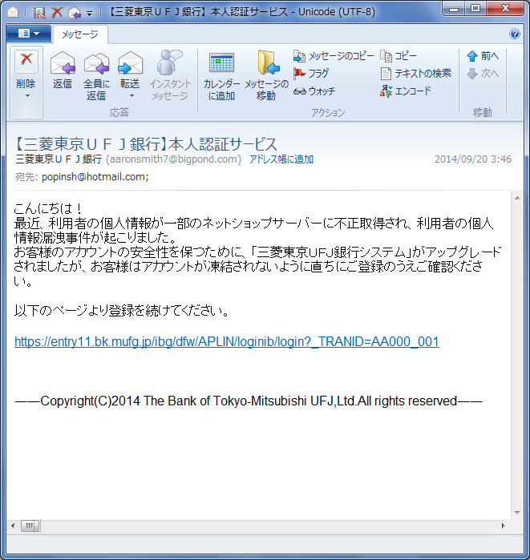Minimize the message window
Image resolution: width=530 pixels, height=560 pixels.
[454, 9]
